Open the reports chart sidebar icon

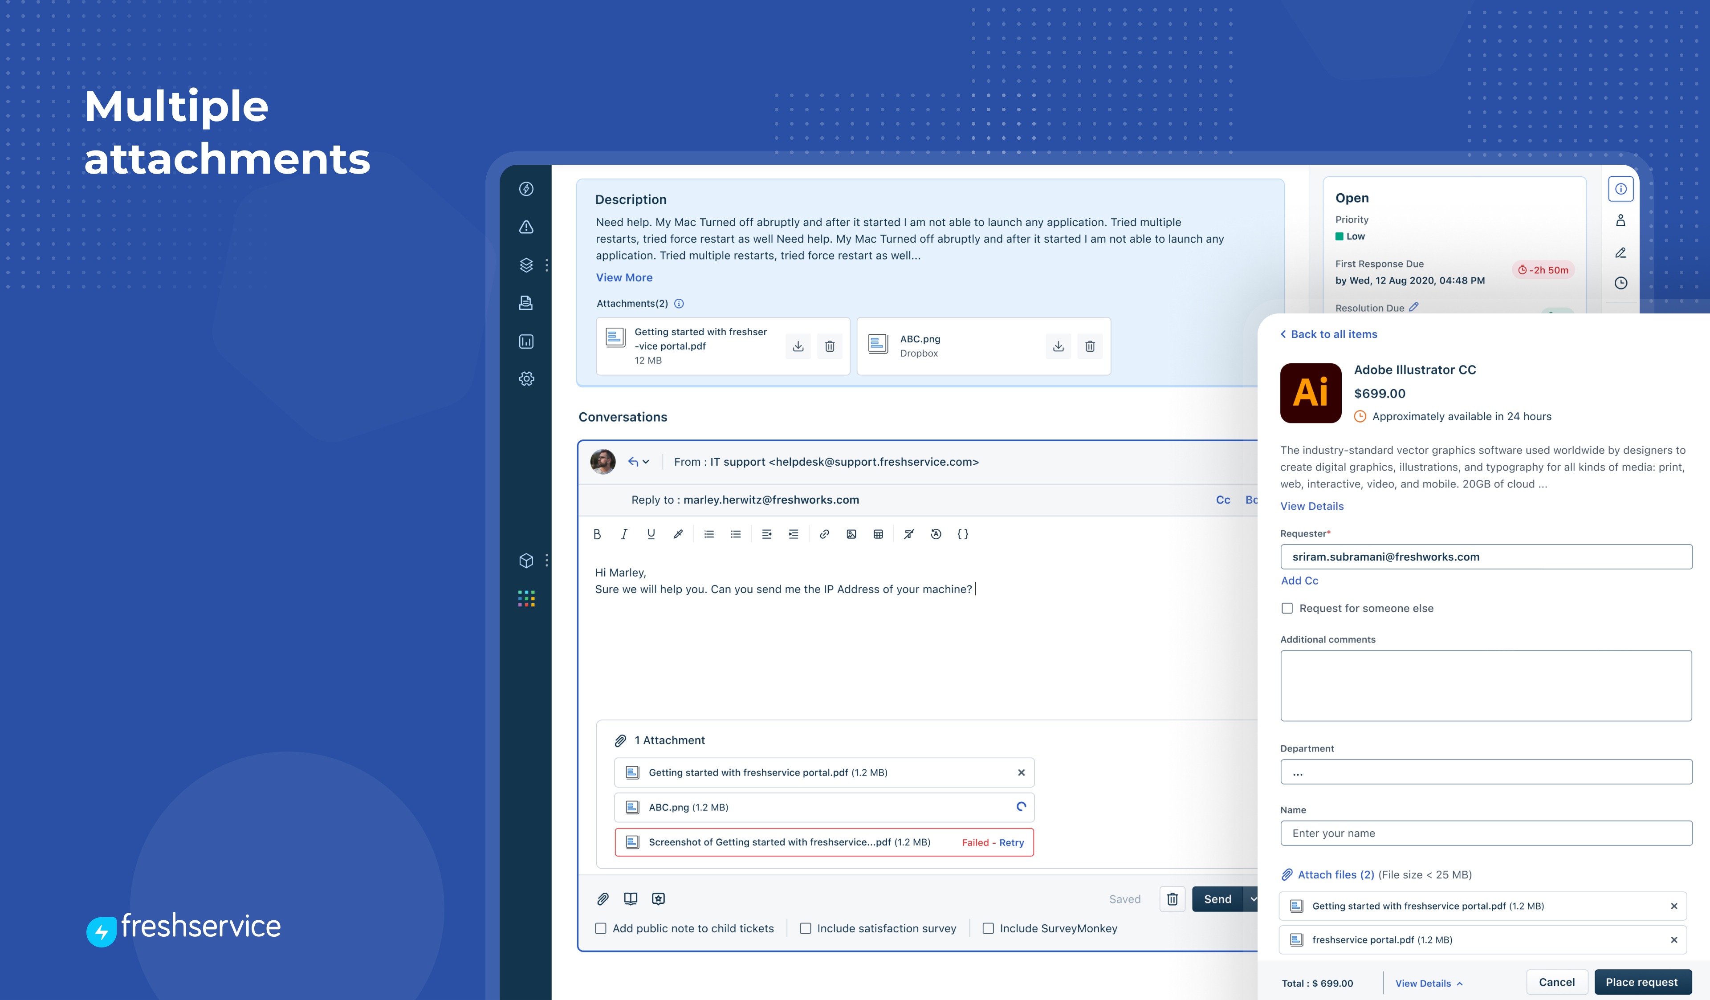coord(526,341)
